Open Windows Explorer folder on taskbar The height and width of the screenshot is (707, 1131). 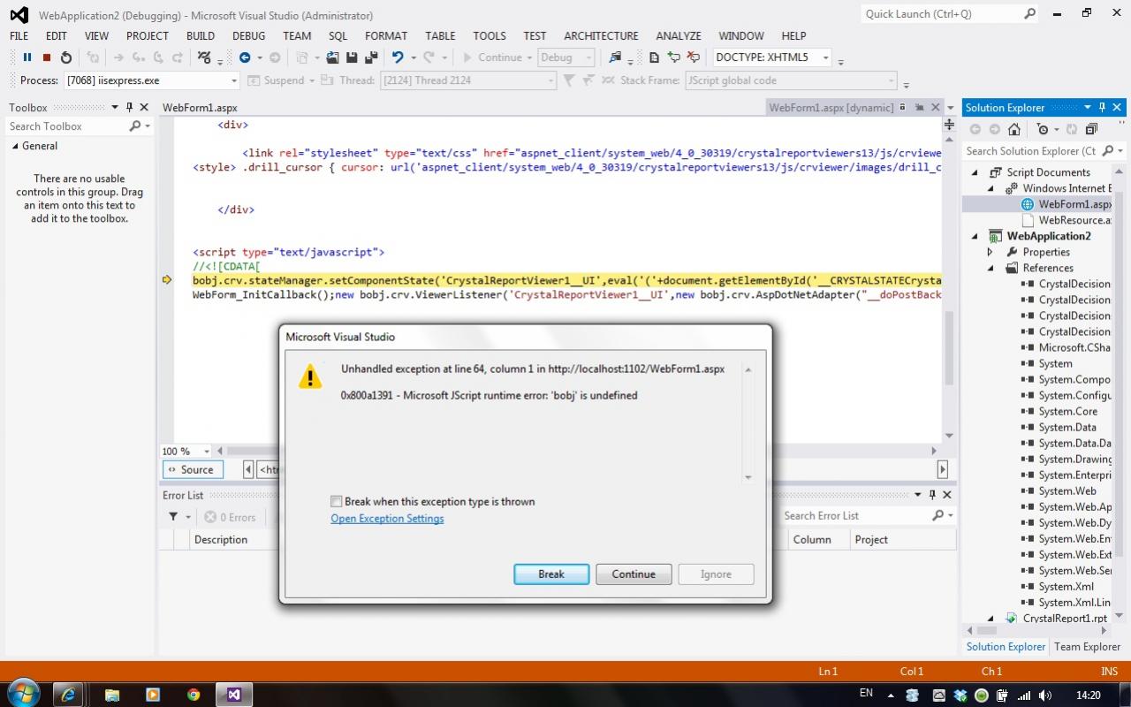(x=112, y=695)
